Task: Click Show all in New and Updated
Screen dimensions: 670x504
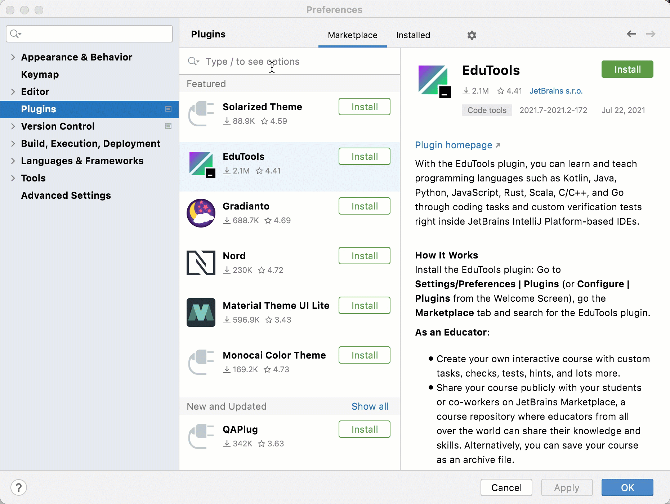Action: click(370, 406)
